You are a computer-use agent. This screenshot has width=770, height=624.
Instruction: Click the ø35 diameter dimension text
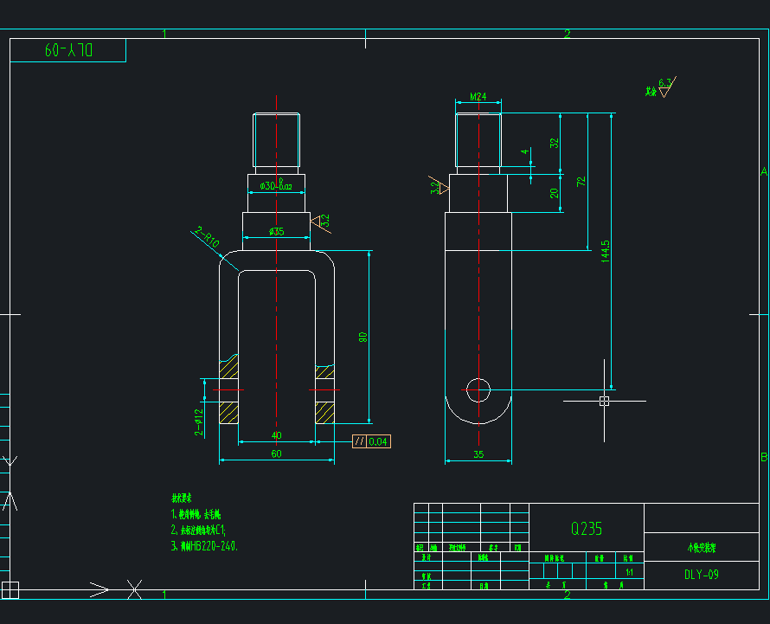pyautogui.click(x=277, y=231)
